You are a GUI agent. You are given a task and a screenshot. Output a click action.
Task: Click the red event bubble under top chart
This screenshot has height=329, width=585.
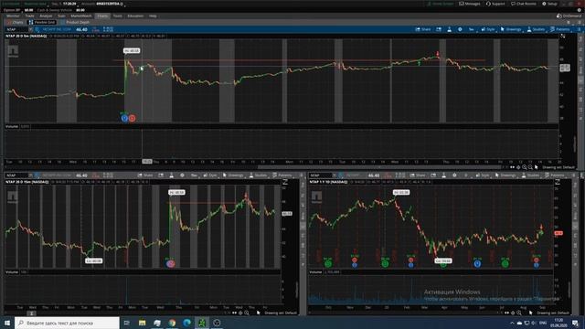click(x=132, y=118)
